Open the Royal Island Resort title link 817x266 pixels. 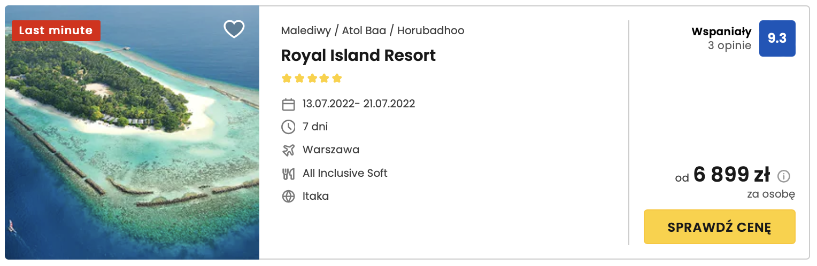pos(358,56)
